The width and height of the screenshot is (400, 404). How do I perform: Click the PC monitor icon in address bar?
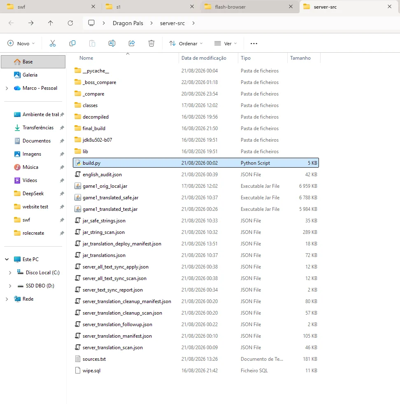[x=91, y=23]
